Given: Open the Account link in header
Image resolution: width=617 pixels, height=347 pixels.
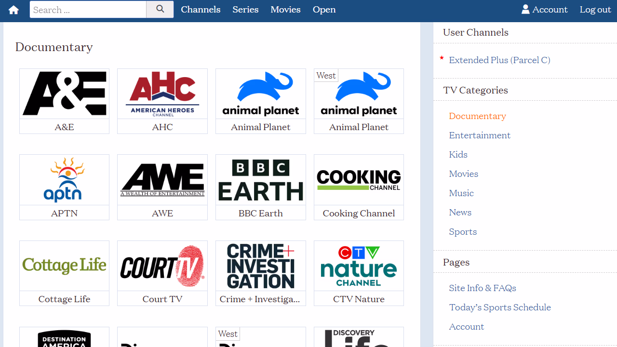Looking at the screenshot, I should (x=544, y=10).
